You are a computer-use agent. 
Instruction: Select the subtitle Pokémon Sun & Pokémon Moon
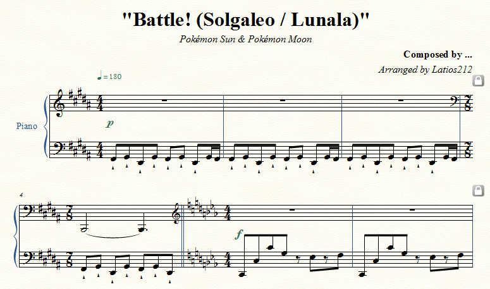(245, 39)
